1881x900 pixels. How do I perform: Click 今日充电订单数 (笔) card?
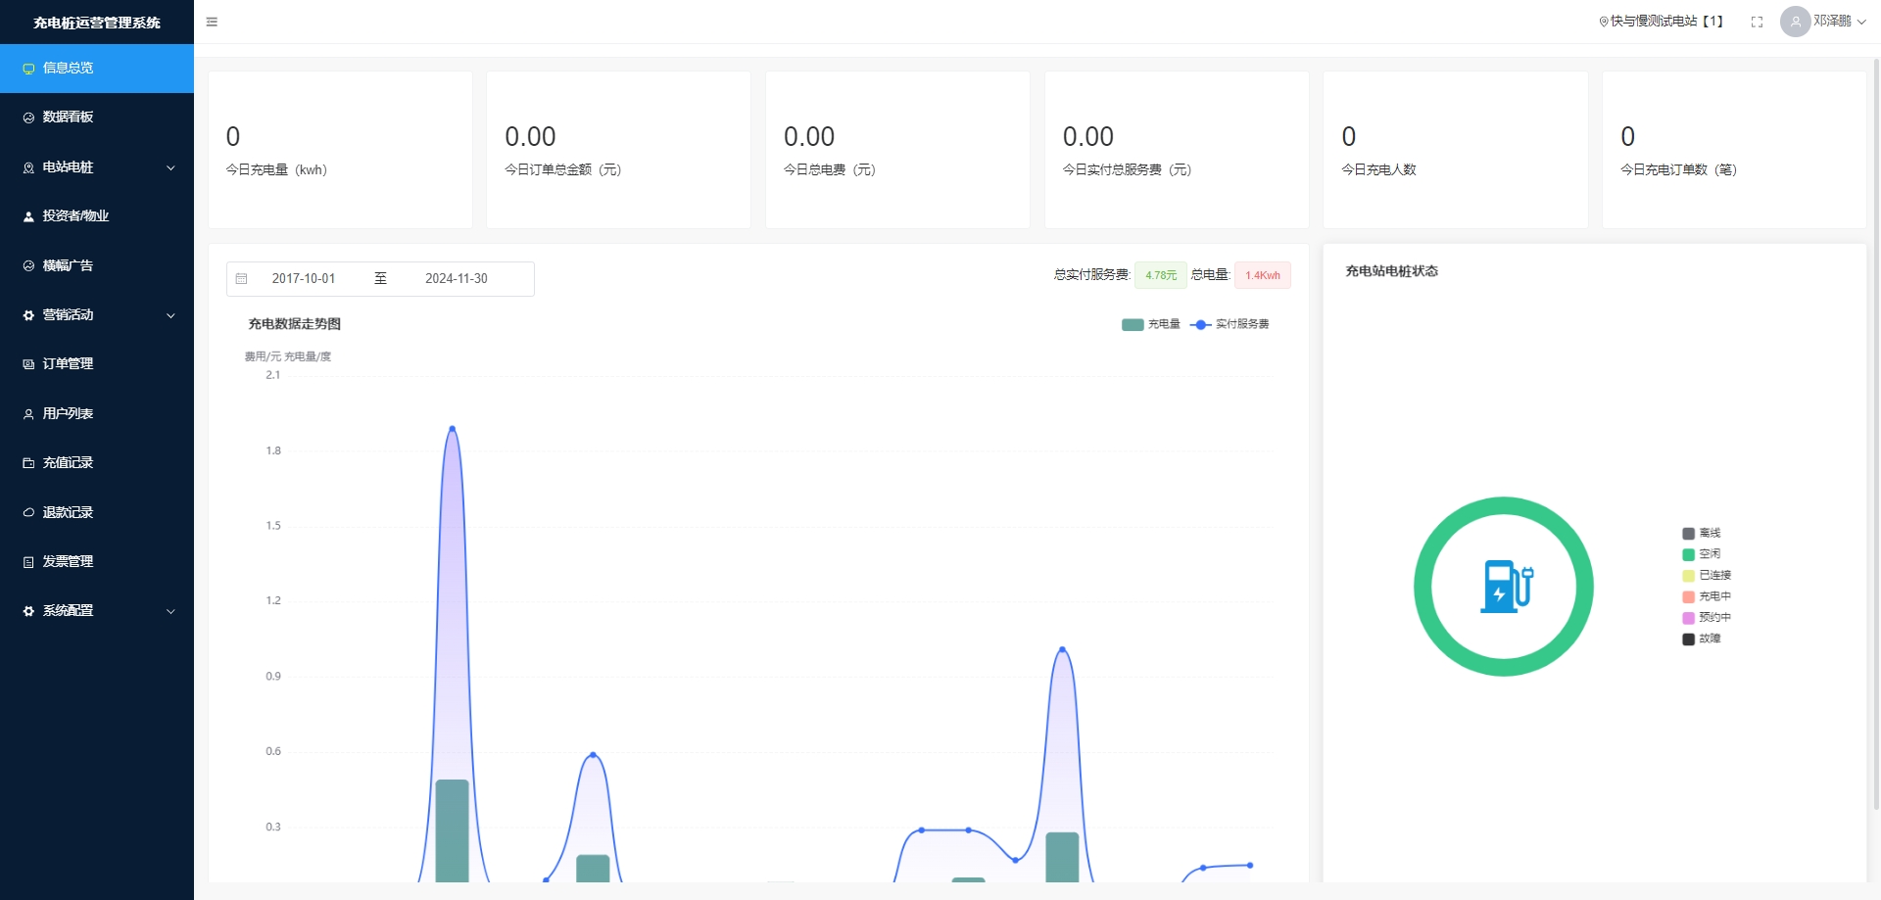pyautogui.click(x=1734, y=150)
